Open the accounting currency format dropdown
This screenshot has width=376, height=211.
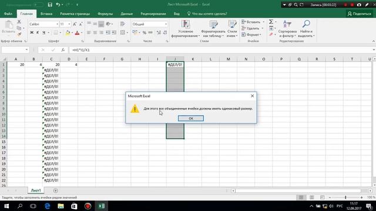click(139, 33)
